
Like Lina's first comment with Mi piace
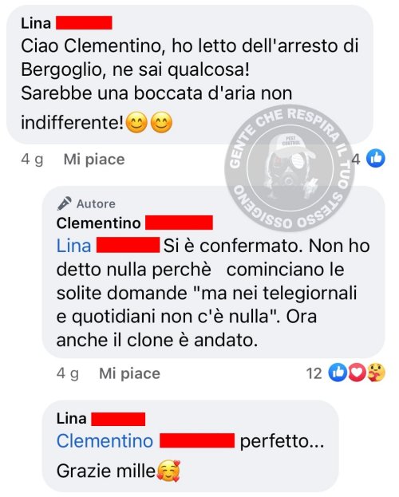point(94,160)
